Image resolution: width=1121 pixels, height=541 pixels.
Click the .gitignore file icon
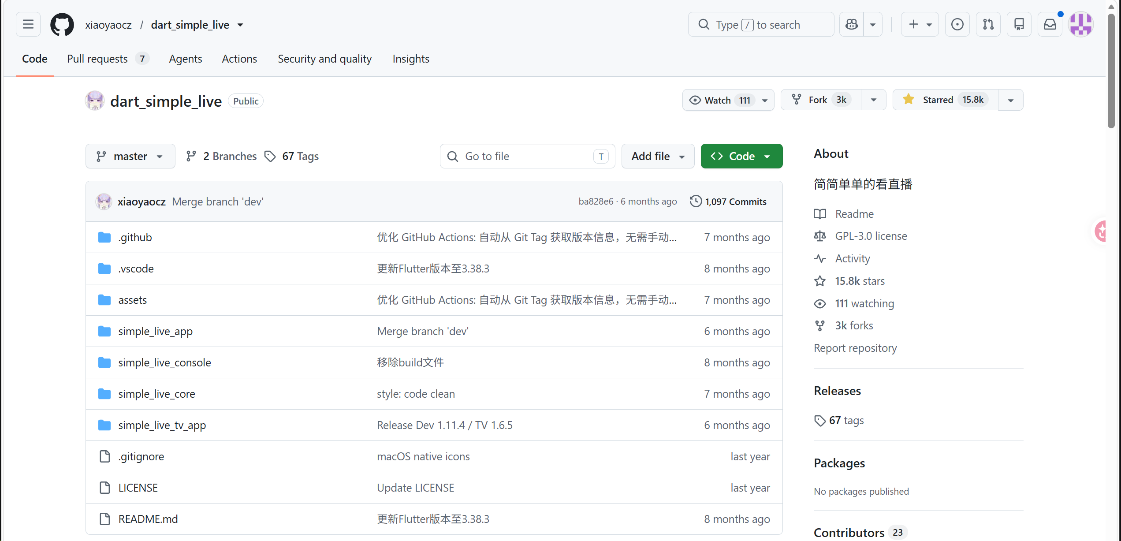click(x=104, y=456)
